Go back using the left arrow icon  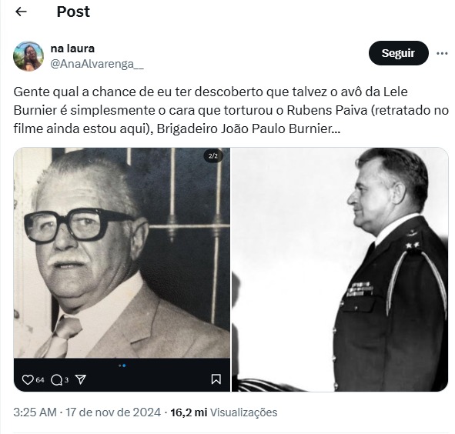click(x=21, y=12)
